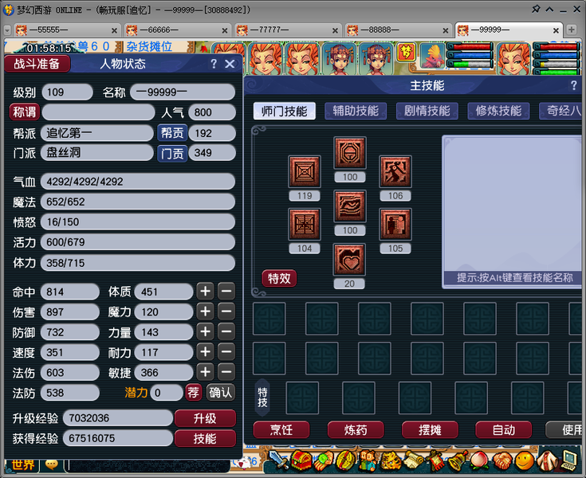586x478 pixels.
Task: Switch to the 修炼技能 tab
Action: pyautogui.click(x=498, y=111)
